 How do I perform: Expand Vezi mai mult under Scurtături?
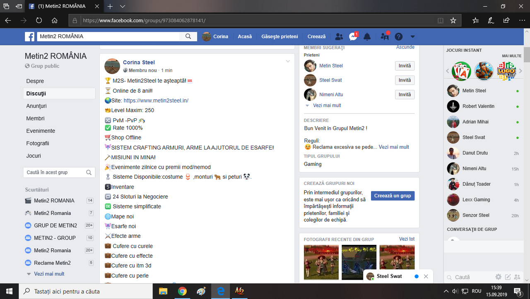pos(49,274)
